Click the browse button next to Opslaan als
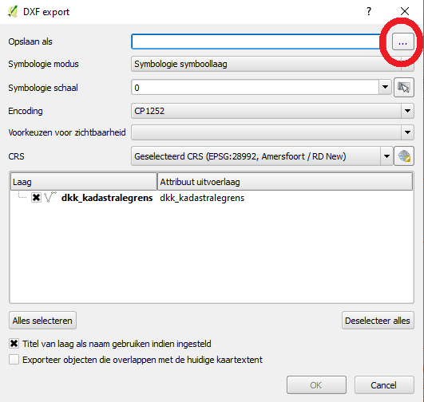The image size is (424, 402). click(x=402, y=41)
